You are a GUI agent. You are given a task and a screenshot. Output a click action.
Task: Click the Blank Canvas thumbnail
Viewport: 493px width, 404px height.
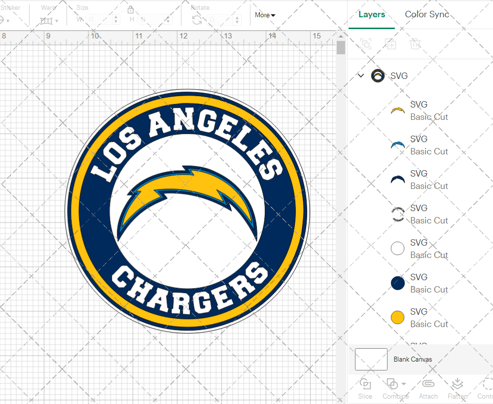click(x=371, y=359)
